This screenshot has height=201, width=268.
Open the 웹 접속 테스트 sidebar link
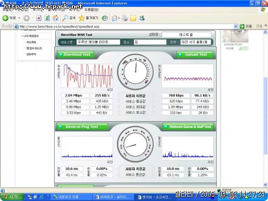click(34, 48)
